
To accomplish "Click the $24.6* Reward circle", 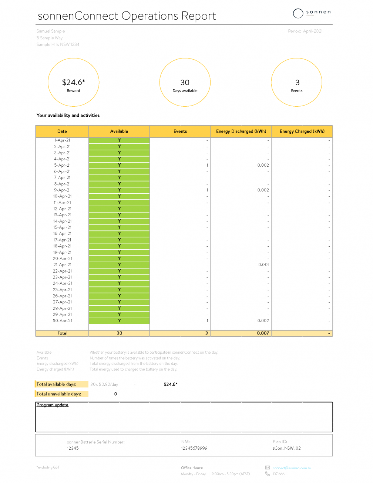I will (74, 82).
